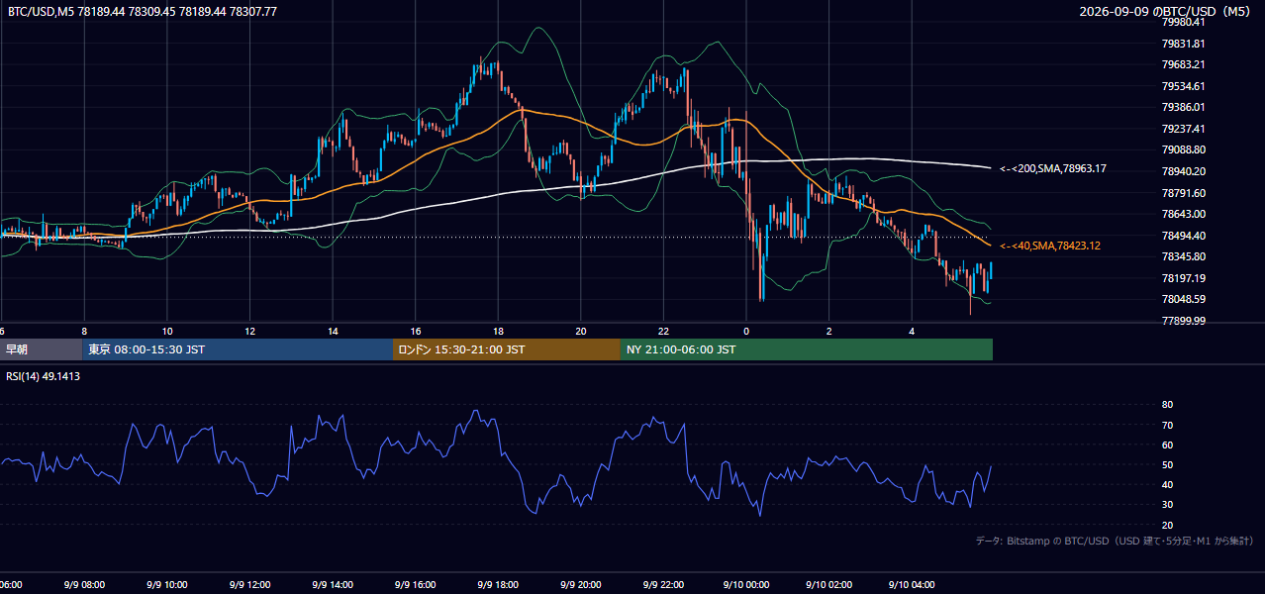
Task: Click the '9/10 02:00' bottom time label
Action: (x=829, y=585)
